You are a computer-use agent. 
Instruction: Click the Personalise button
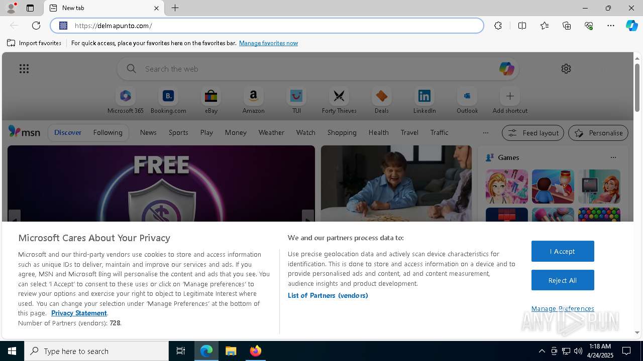tap(598, 133)
